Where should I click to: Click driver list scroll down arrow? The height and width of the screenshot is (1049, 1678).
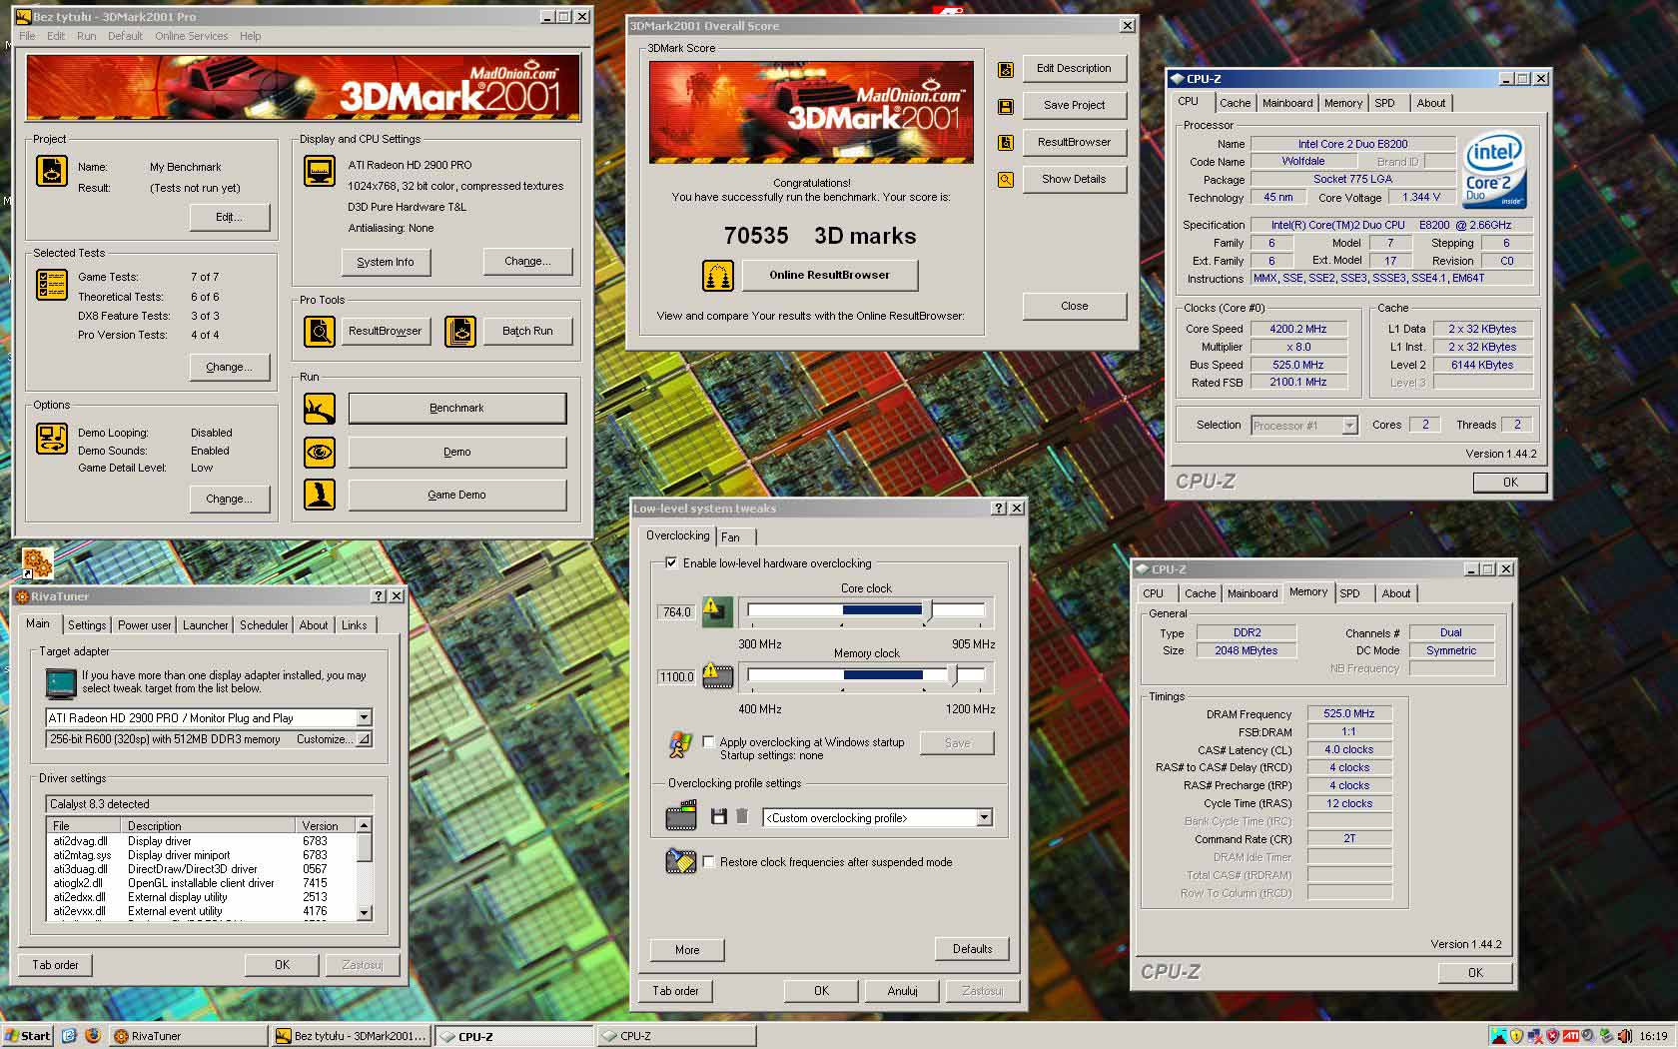(364, 912)
